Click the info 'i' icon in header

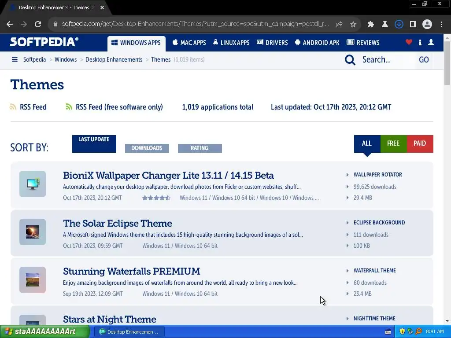click(x=420, y=43)
